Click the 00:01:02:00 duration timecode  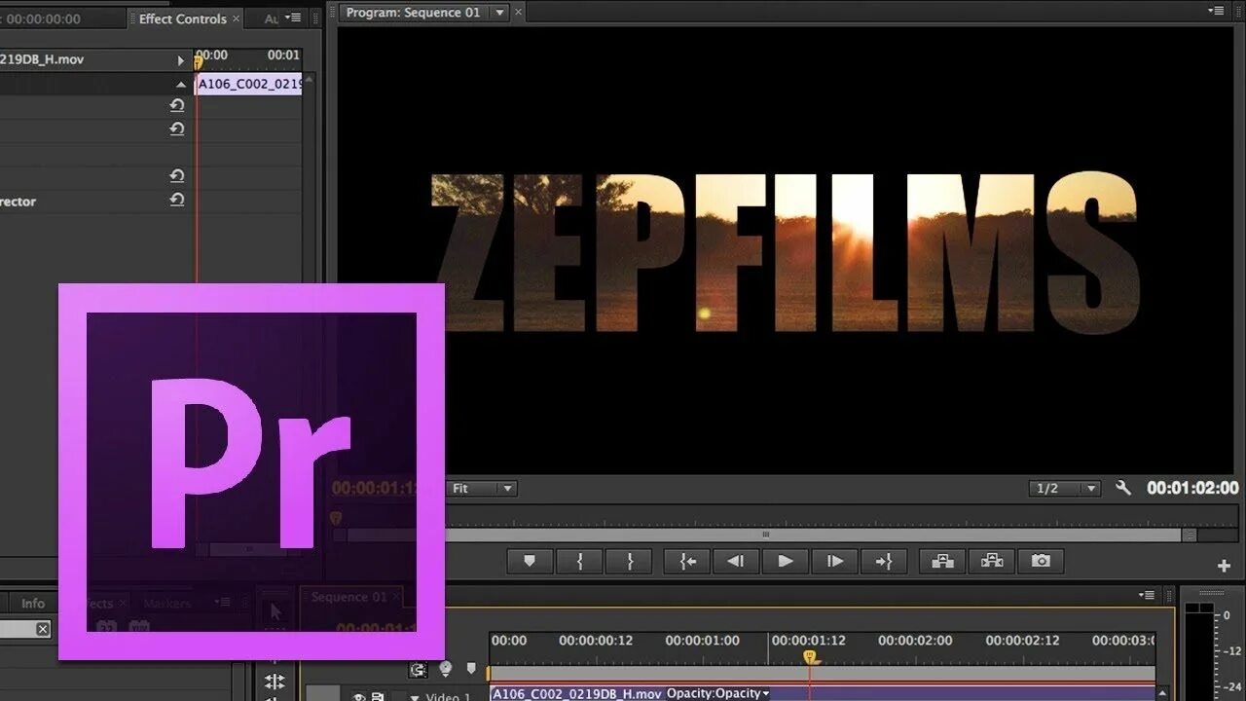coord(1192,488)
